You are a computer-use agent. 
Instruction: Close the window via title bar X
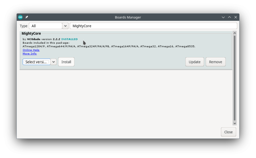coord(236,17)
